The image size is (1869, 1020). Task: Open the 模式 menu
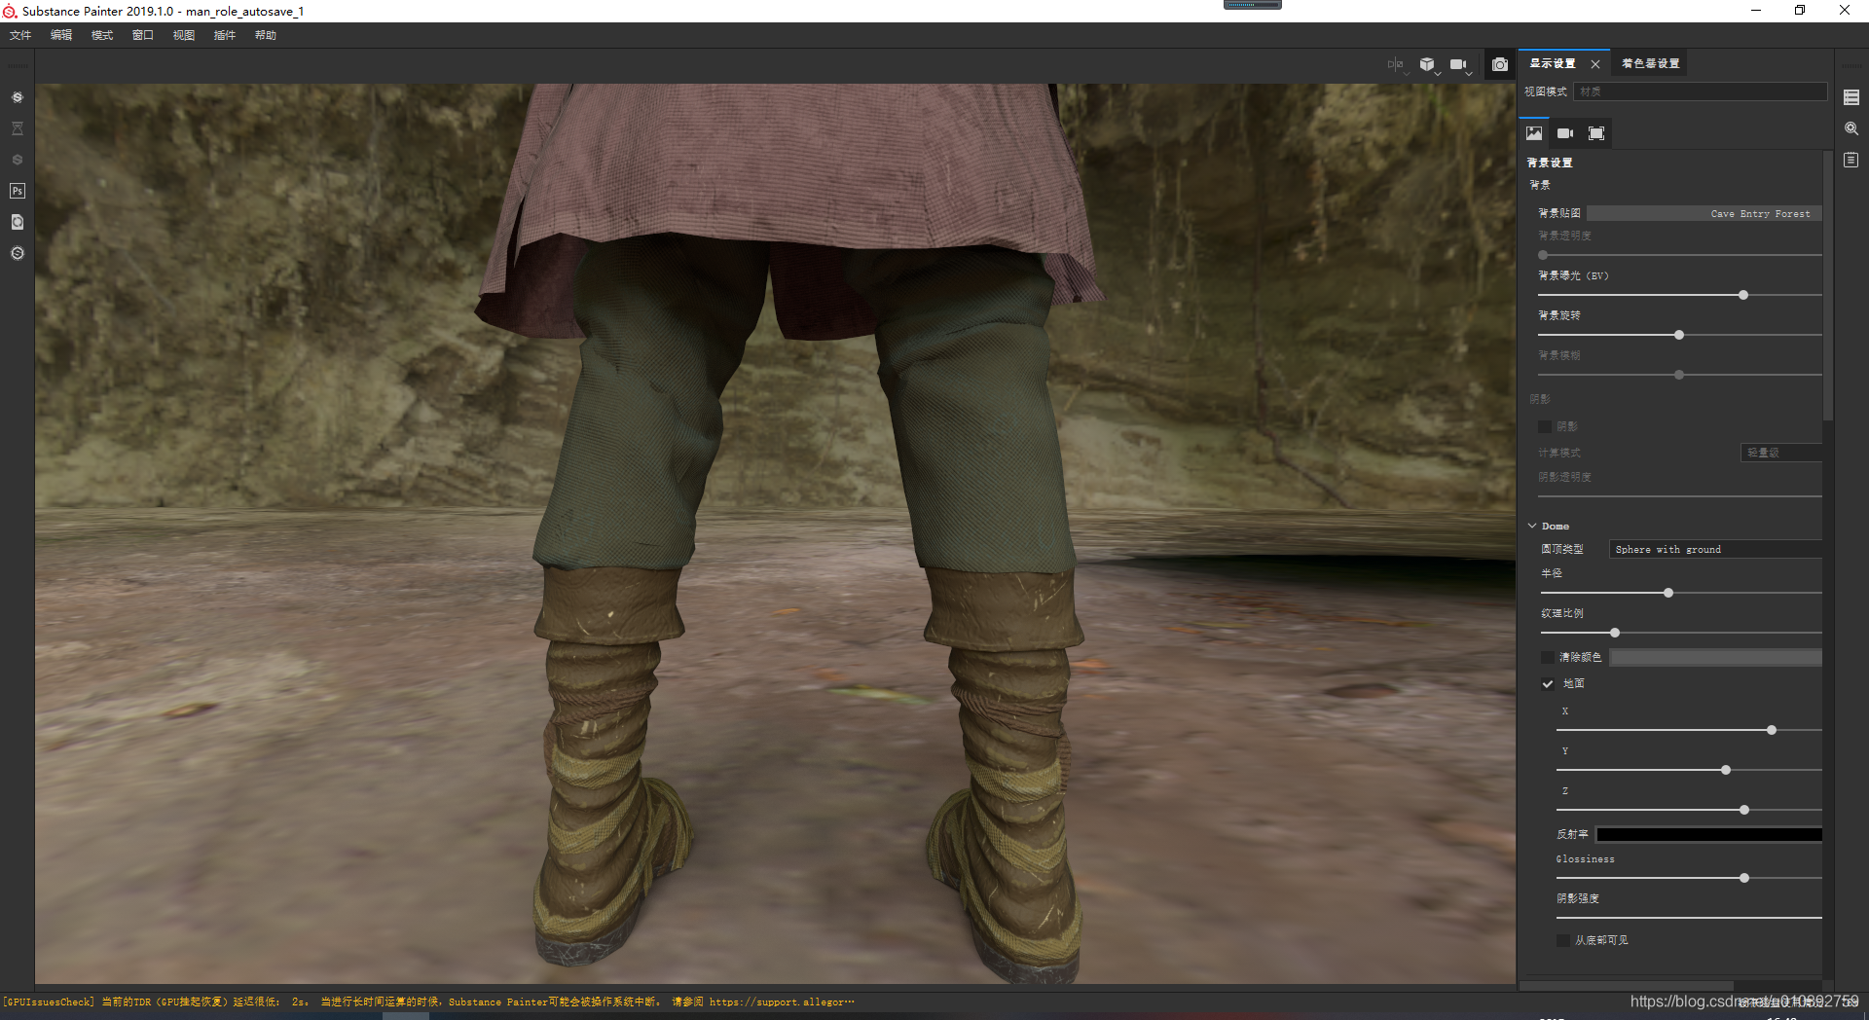coord(102,35)
